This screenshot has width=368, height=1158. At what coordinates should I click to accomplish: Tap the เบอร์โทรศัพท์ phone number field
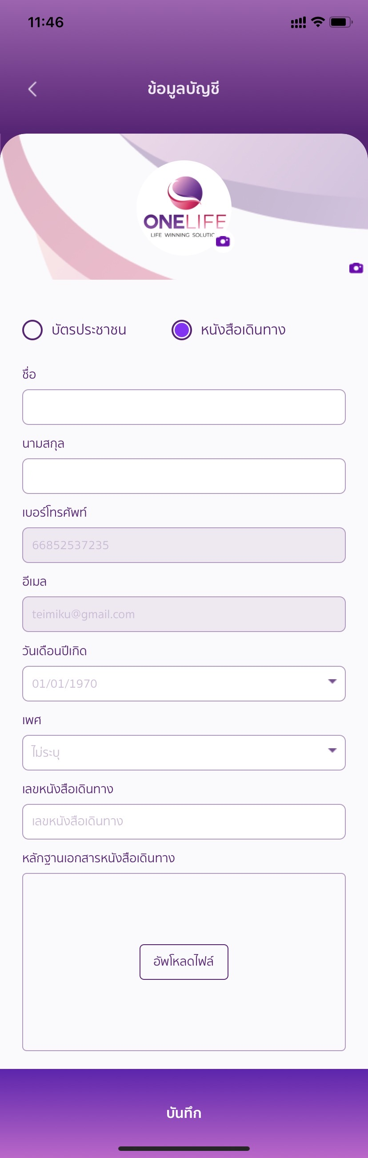coord(184,545)
